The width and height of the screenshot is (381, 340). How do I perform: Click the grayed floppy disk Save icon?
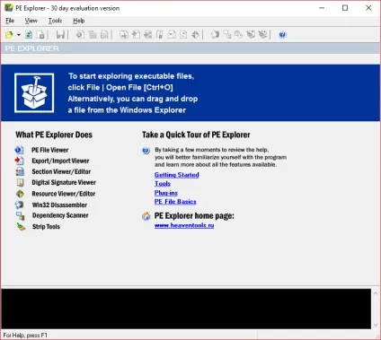click(60, 35)
